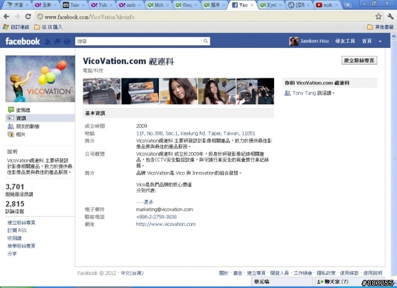
Task: Click the 2,815 talking about this count
Action: click(15, 204)
